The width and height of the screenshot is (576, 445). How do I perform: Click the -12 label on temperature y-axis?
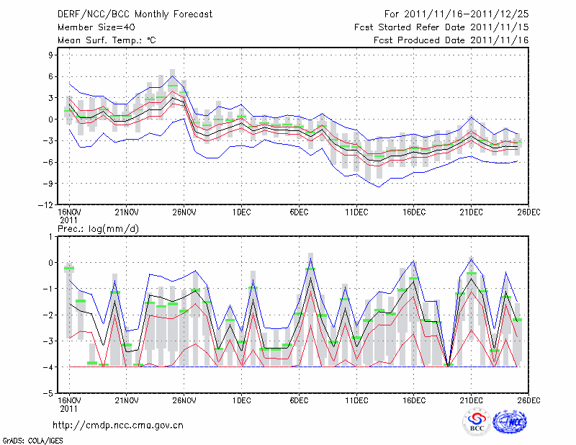(48, 205)
